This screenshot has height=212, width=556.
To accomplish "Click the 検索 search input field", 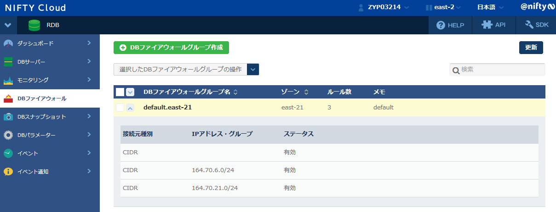I will click(x=497, y=70).
